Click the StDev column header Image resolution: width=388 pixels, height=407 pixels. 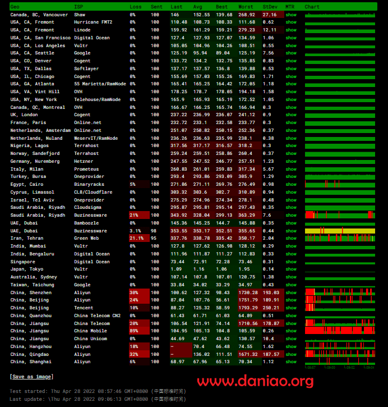tap(270, 7)
